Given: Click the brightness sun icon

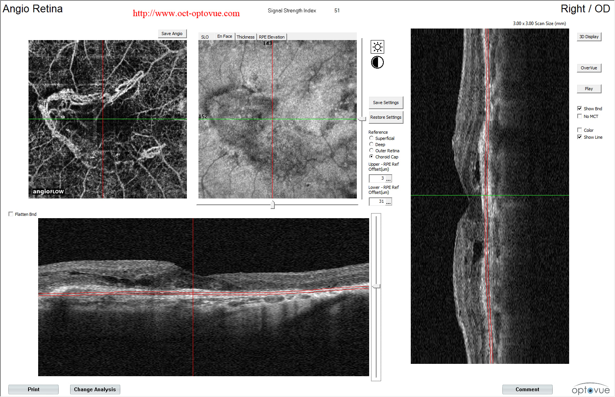Looking at the screenshot, I should click(377, 47).
